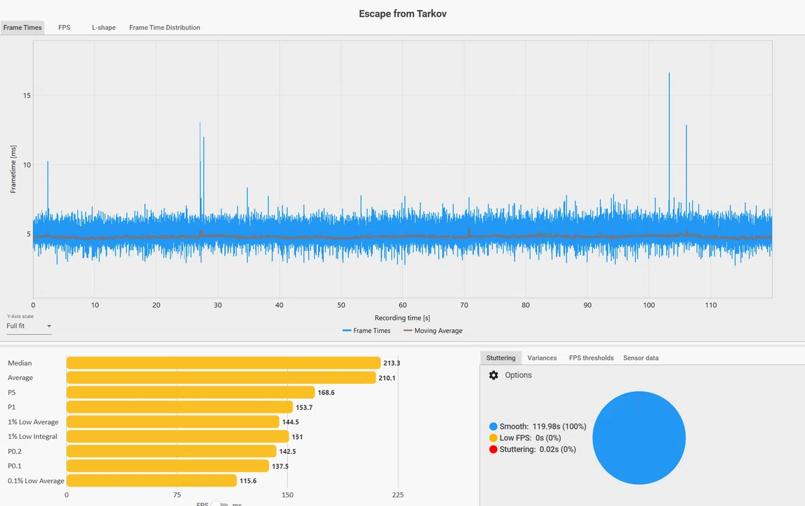
Task: Click the blue stuttering pie chart
Action: pyautogui.click(x=639, y=438)
